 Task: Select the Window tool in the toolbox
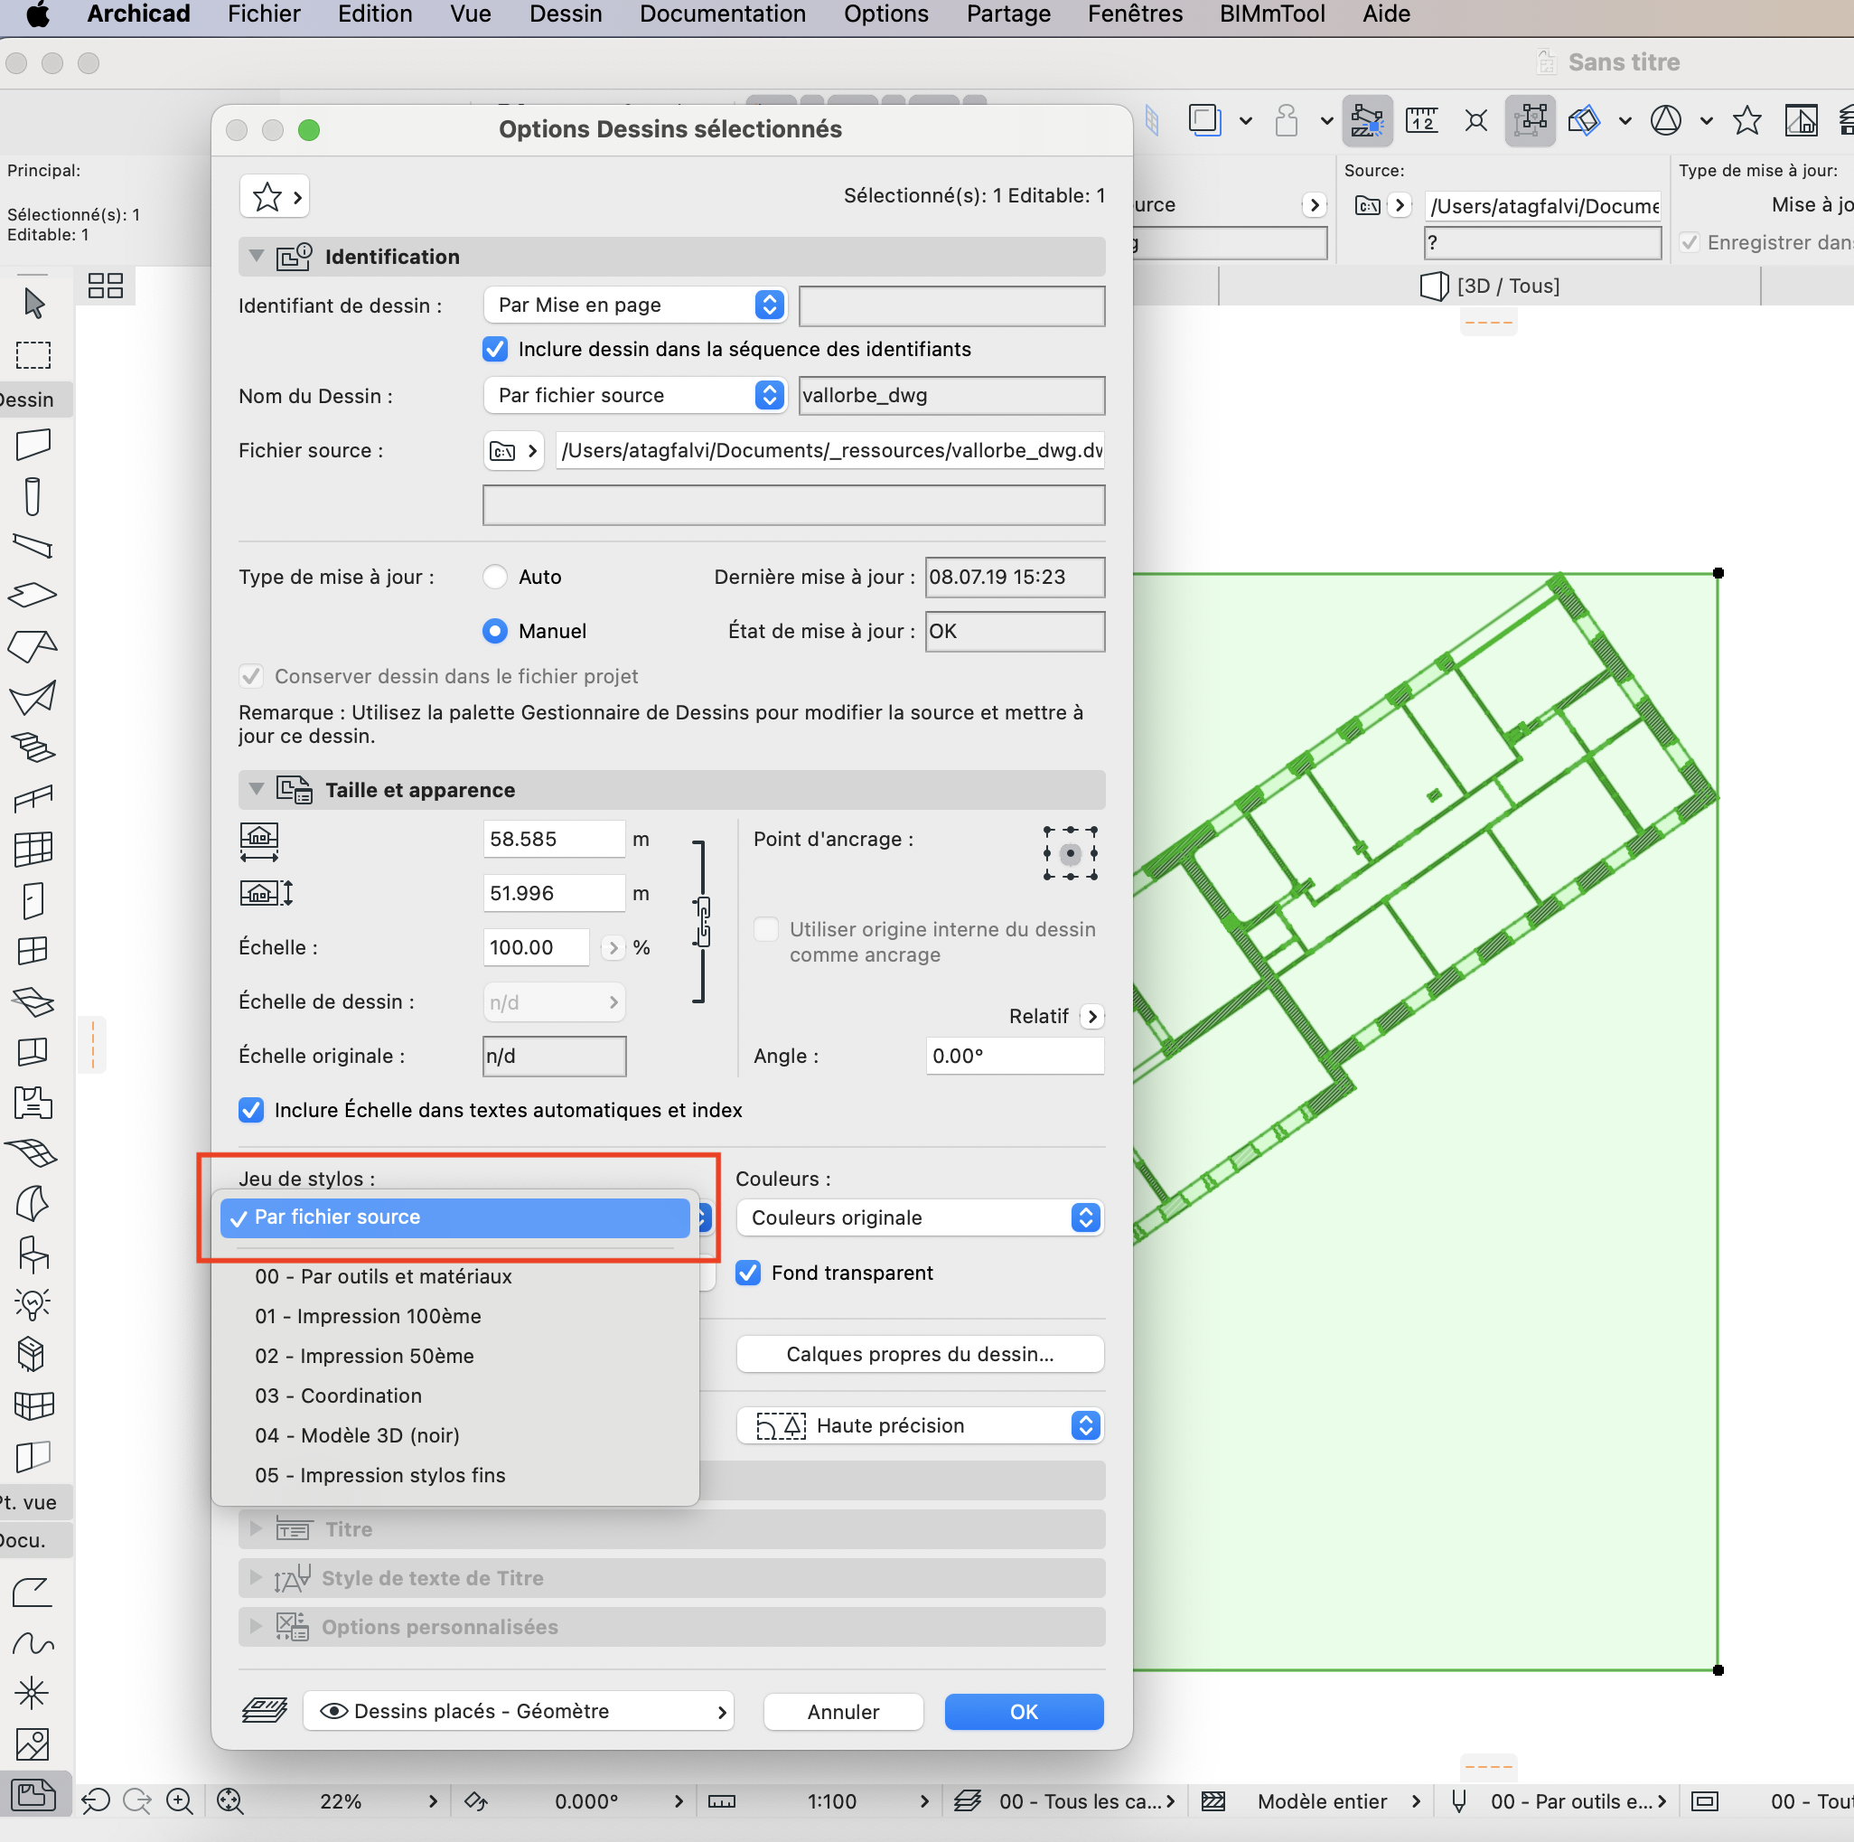tap(33, 950)
